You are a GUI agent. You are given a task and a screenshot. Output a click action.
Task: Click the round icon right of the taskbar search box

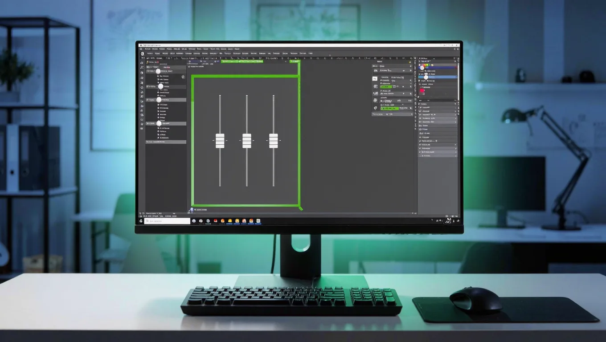(x=194, y=221)
